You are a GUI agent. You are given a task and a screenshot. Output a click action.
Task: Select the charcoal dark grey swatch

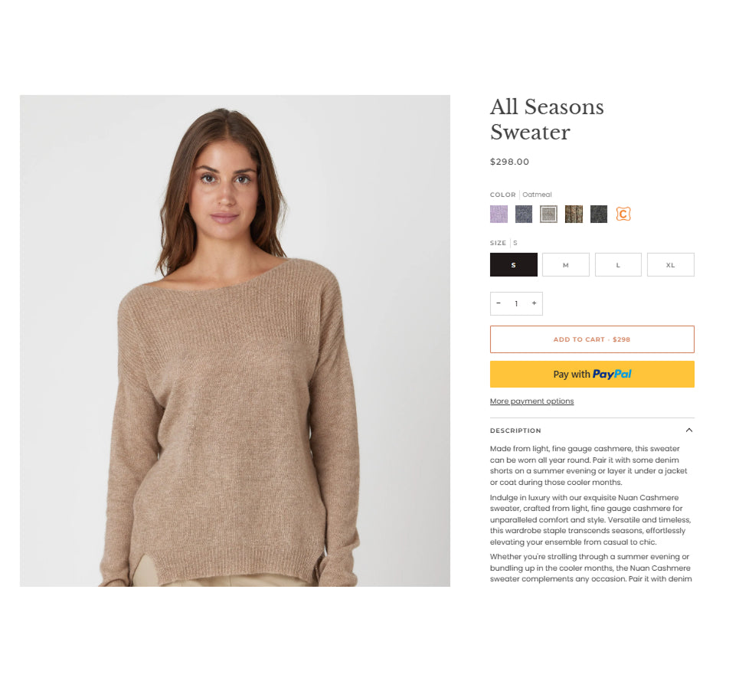pyautogui.click(x=599, y=214)
